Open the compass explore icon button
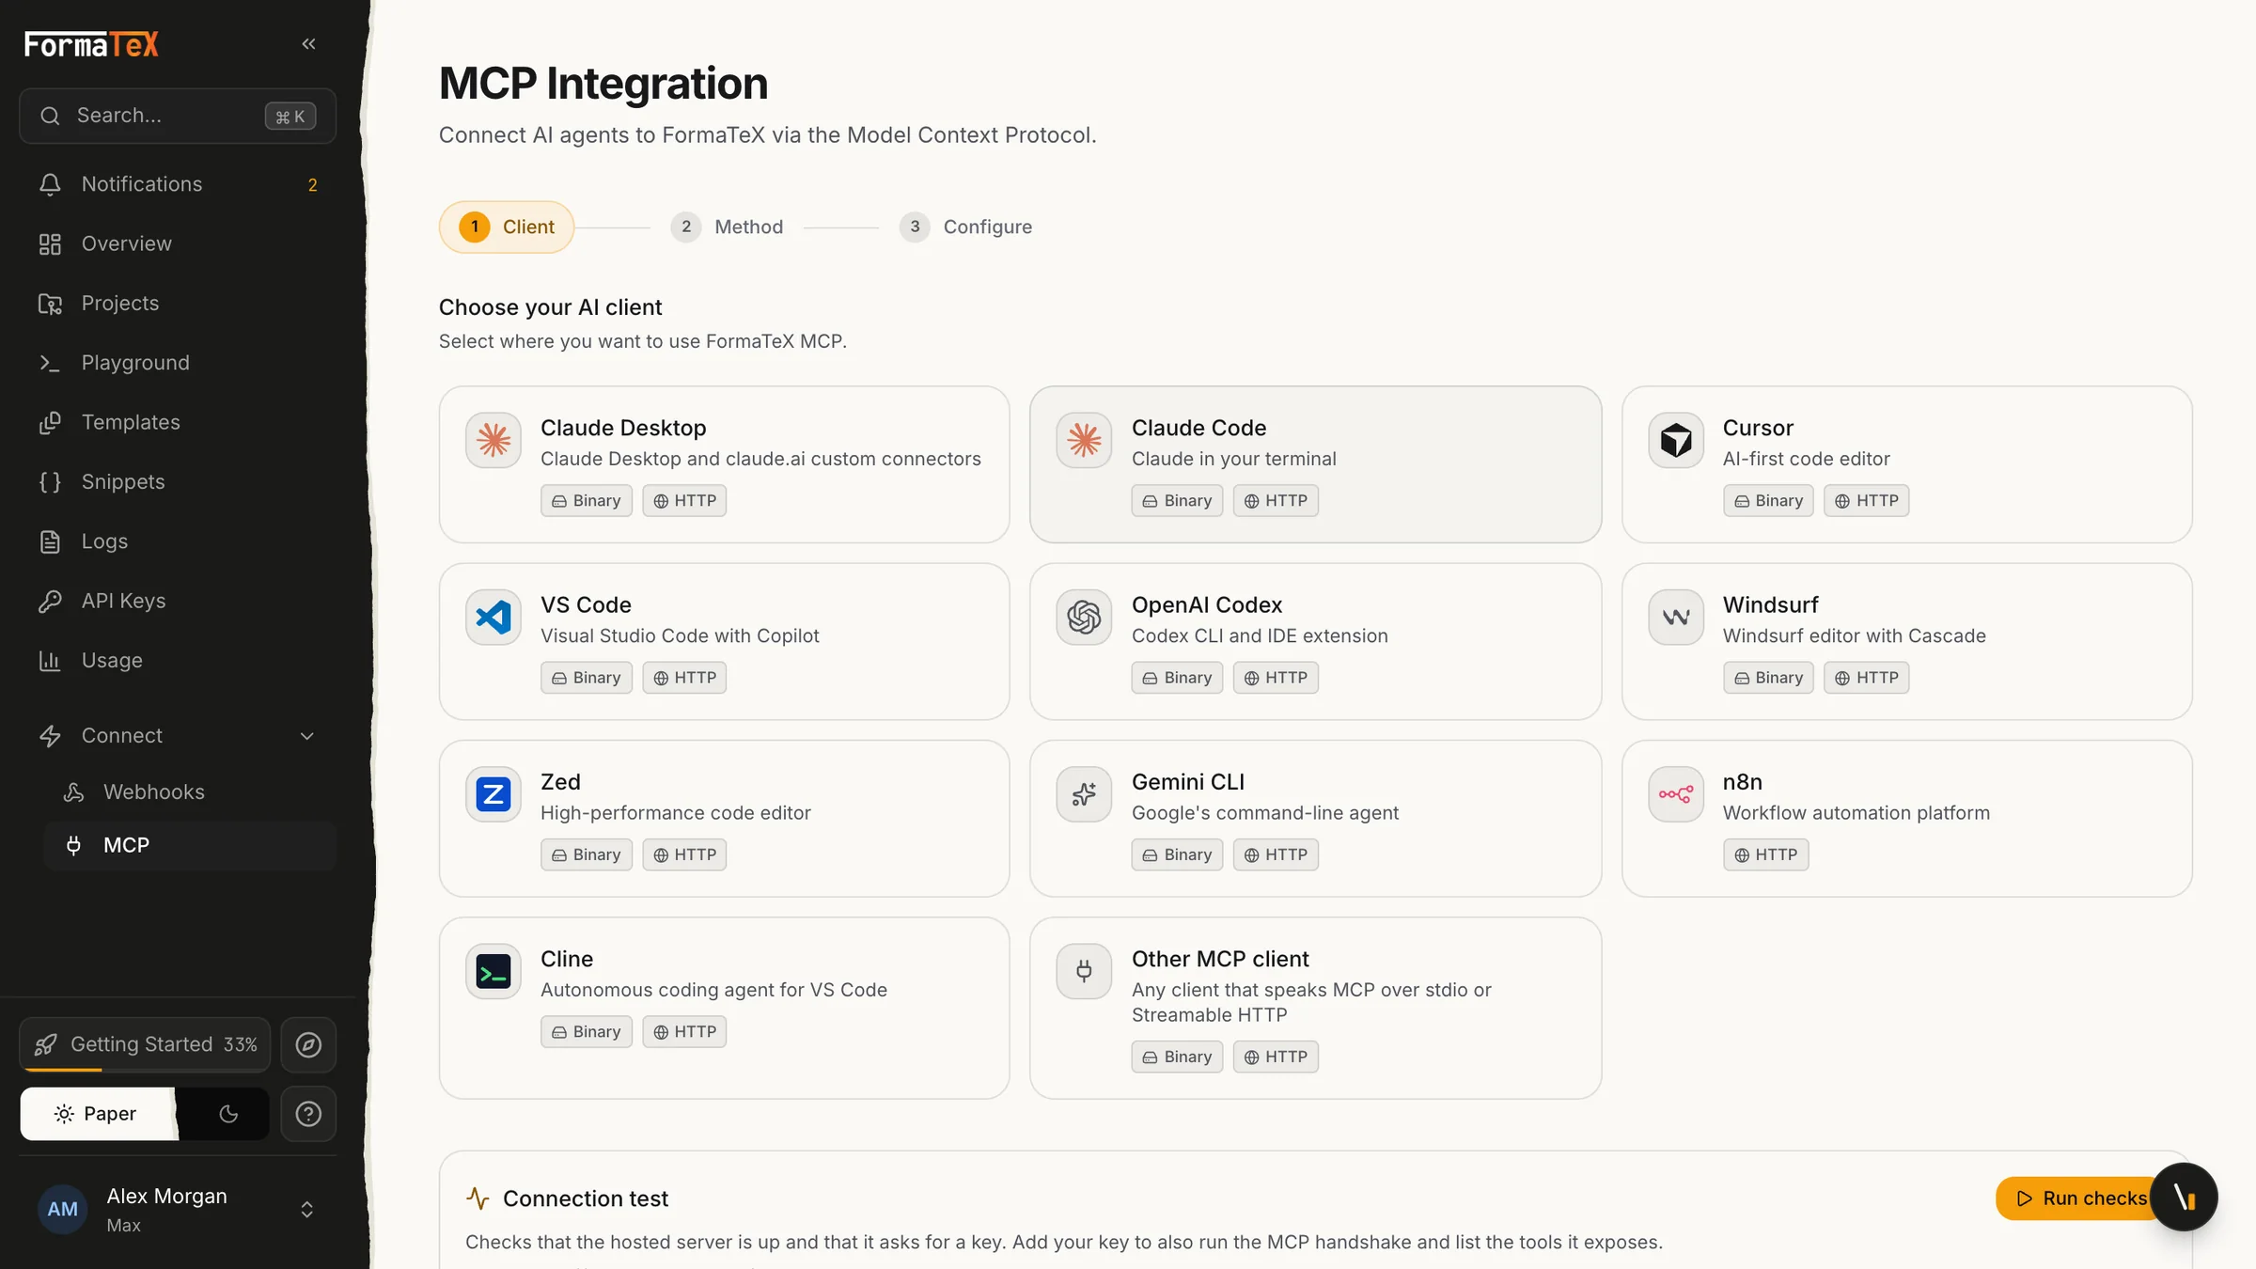Screen dimensions: 2256x1269 pyautogui.click(x=308, y=1044)
